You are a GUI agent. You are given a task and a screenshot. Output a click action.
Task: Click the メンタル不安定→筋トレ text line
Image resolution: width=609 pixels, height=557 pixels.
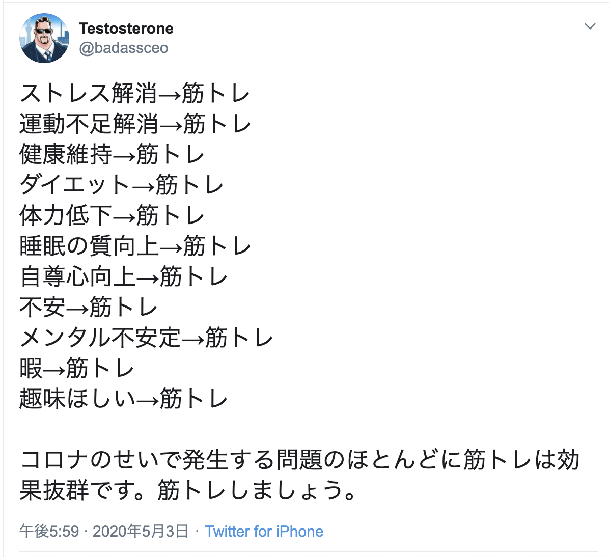(x=147, y=338)
